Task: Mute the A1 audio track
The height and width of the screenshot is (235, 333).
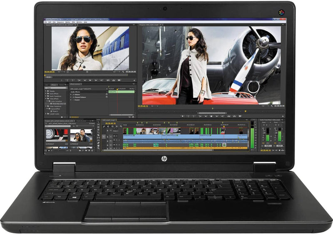Action: 117,140
